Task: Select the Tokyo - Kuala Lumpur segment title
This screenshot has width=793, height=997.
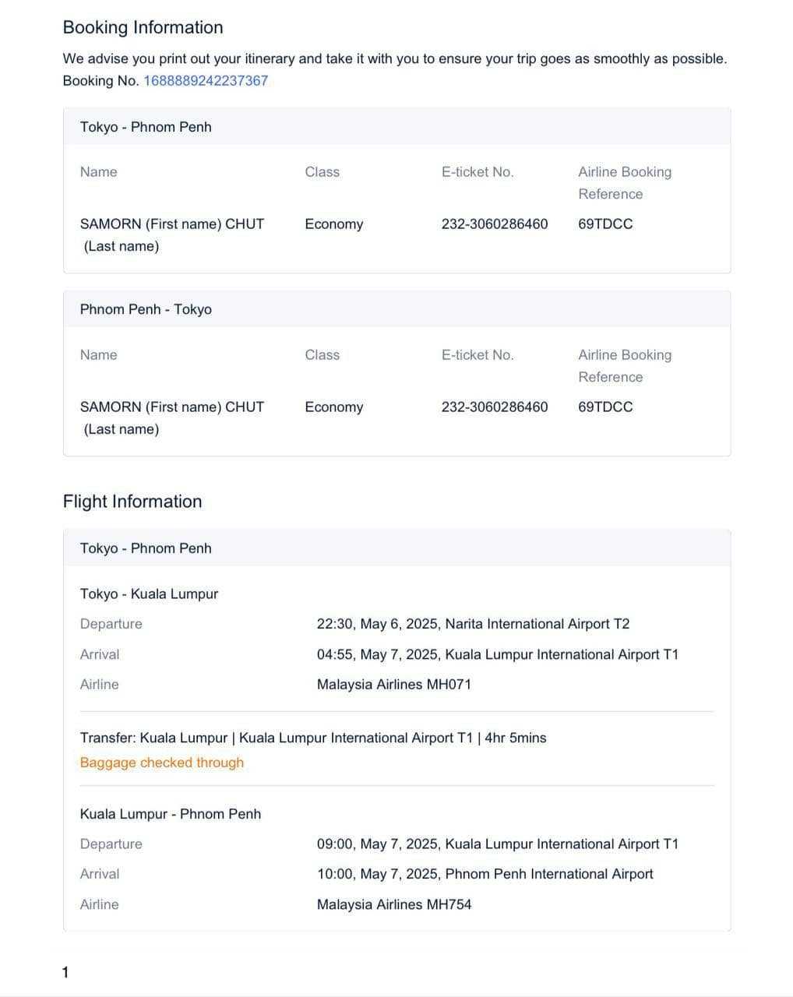Action: 149,594
